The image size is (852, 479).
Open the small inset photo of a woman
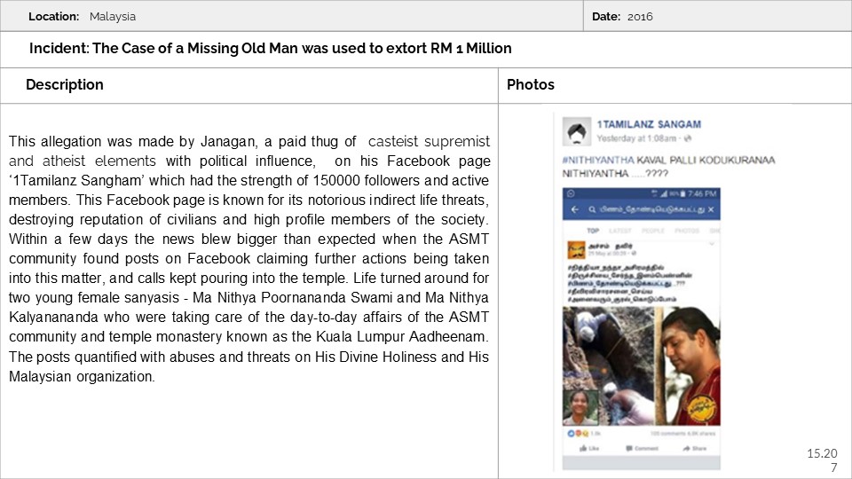pyautogui.click(x=580, y=408)
